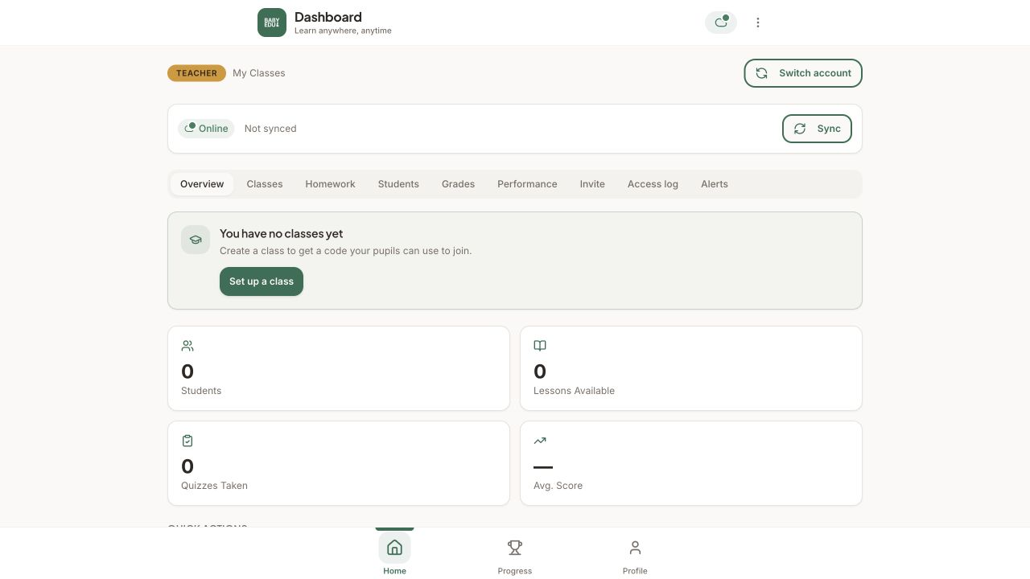Open Profile in bottom navigation
The width and height of the screenshot is (1030, 579).
pos(635,555)
